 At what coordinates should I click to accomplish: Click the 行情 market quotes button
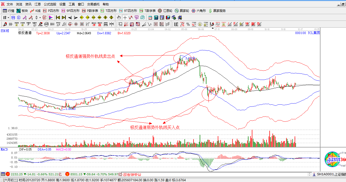(9, 11)
